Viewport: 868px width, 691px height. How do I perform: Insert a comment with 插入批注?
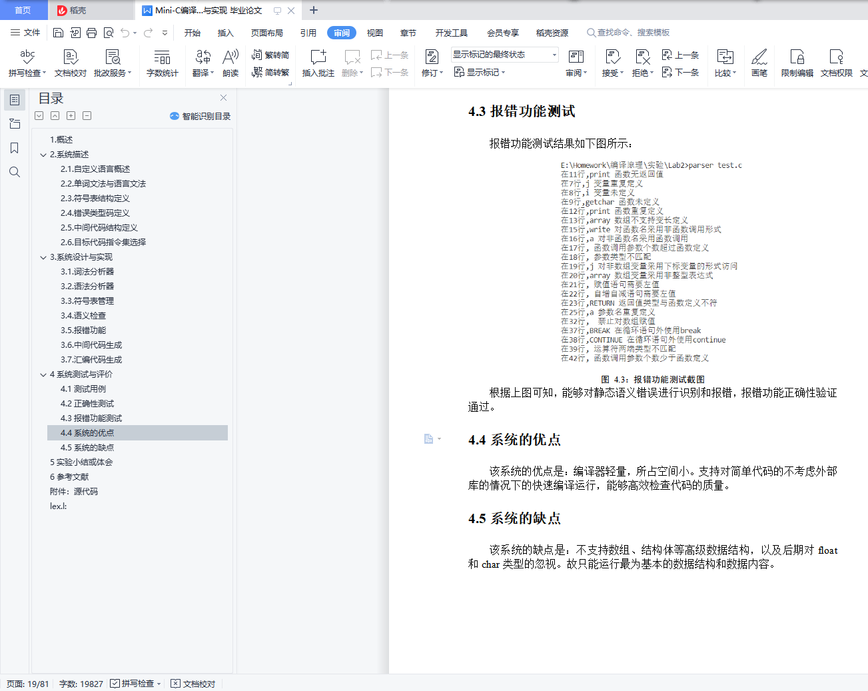(x=318, y=63)
